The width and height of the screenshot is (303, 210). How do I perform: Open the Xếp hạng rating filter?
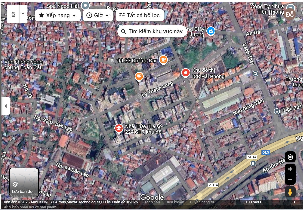coord(58,15)
